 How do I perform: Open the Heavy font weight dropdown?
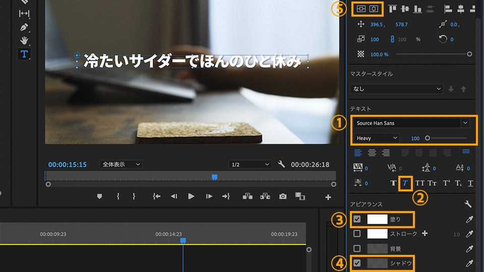pyautogui.click(x=377, y=138)
